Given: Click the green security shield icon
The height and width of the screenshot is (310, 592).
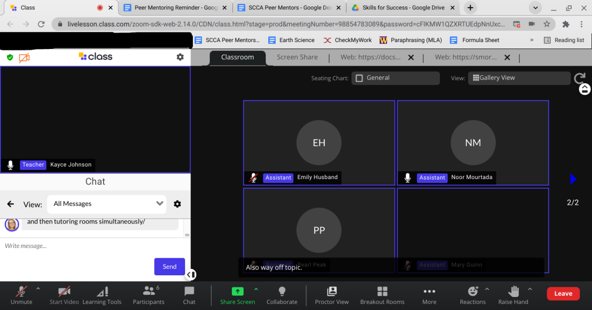Looking at the screenshot, I should click(x=10, y=57).
